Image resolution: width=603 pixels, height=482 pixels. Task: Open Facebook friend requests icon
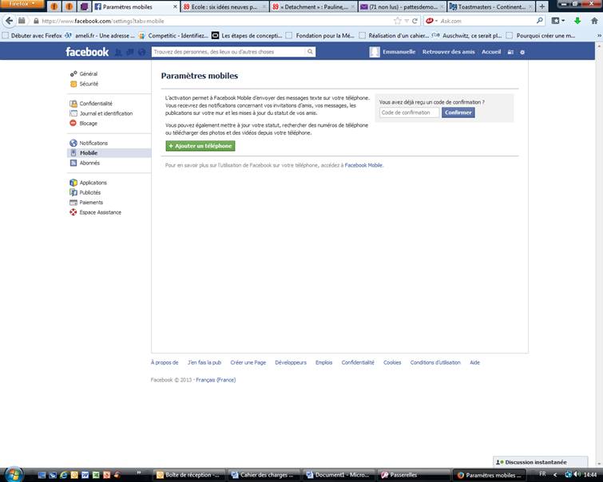118,52
